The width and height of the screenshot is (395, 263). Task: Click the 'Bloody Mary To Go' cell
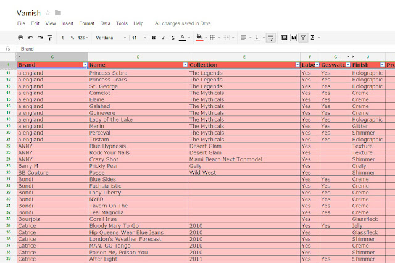(138, 226)
